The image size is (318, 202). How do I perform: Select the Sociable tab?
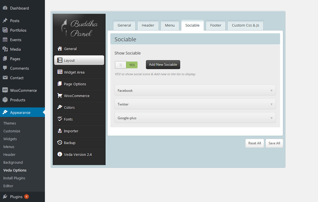point(192,25)
